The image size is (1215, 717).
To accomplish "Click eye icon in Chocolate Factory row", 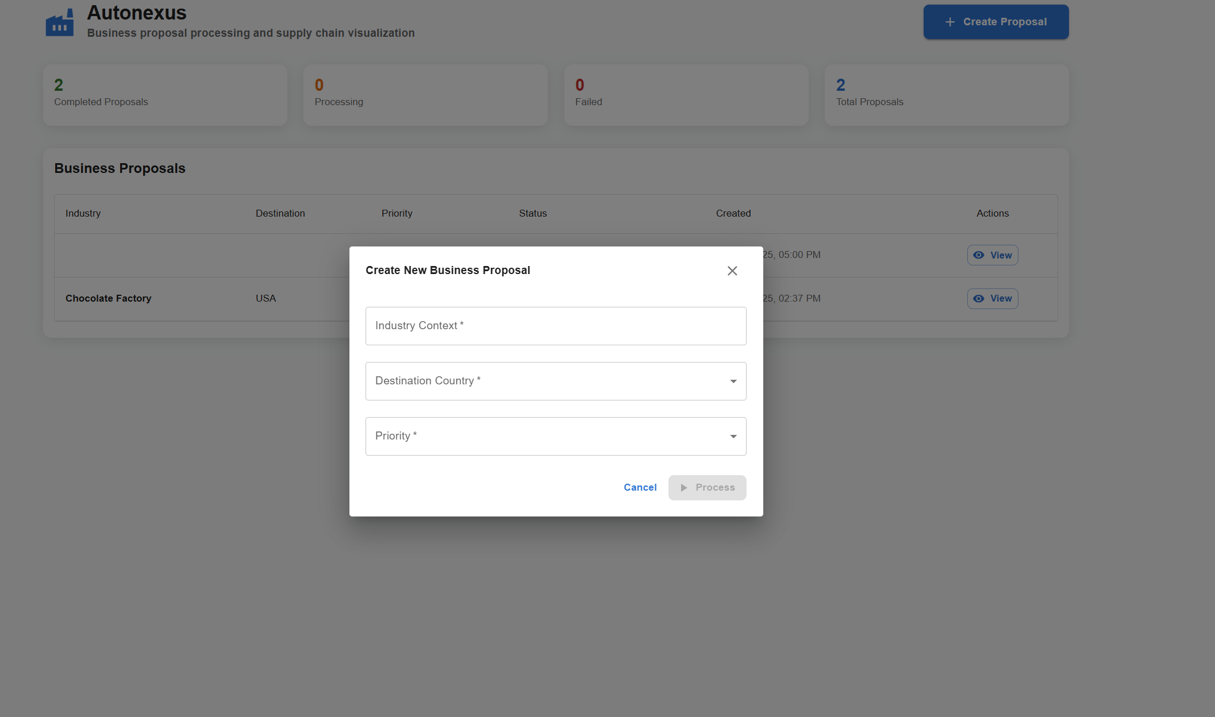I will click(978, 299).
